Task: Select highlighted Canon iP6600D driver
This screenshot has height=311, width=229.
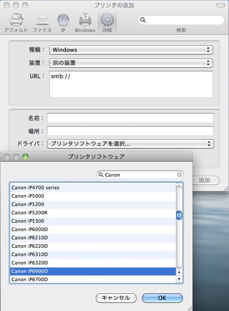Action: click(x=93, y=271)
